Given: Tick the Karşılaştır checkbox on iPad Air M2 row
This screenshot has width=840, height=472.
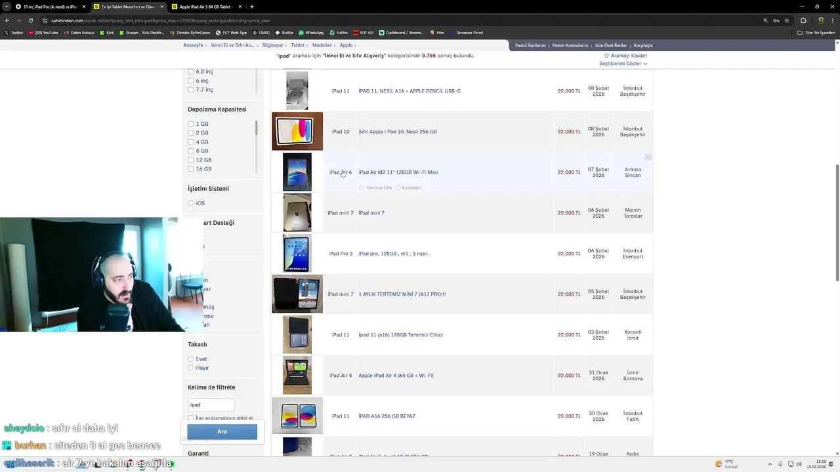Looking at the screenshot, I should (398, 187).
